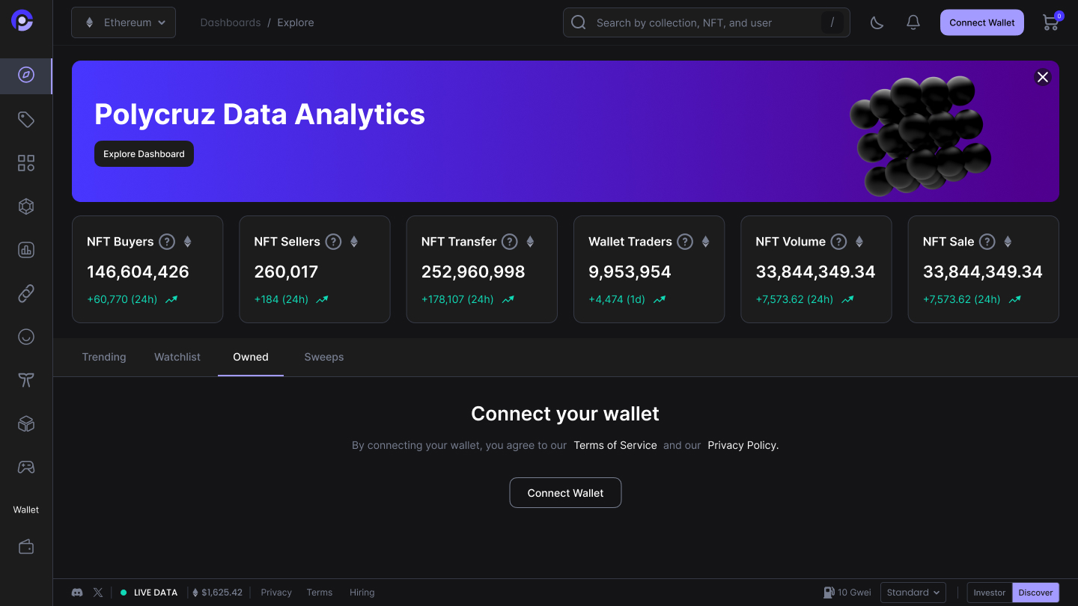This screenshot has height=606, width=1078.
Task: Click the 10 Gwei gas indicator
Action: click(847, 593)
